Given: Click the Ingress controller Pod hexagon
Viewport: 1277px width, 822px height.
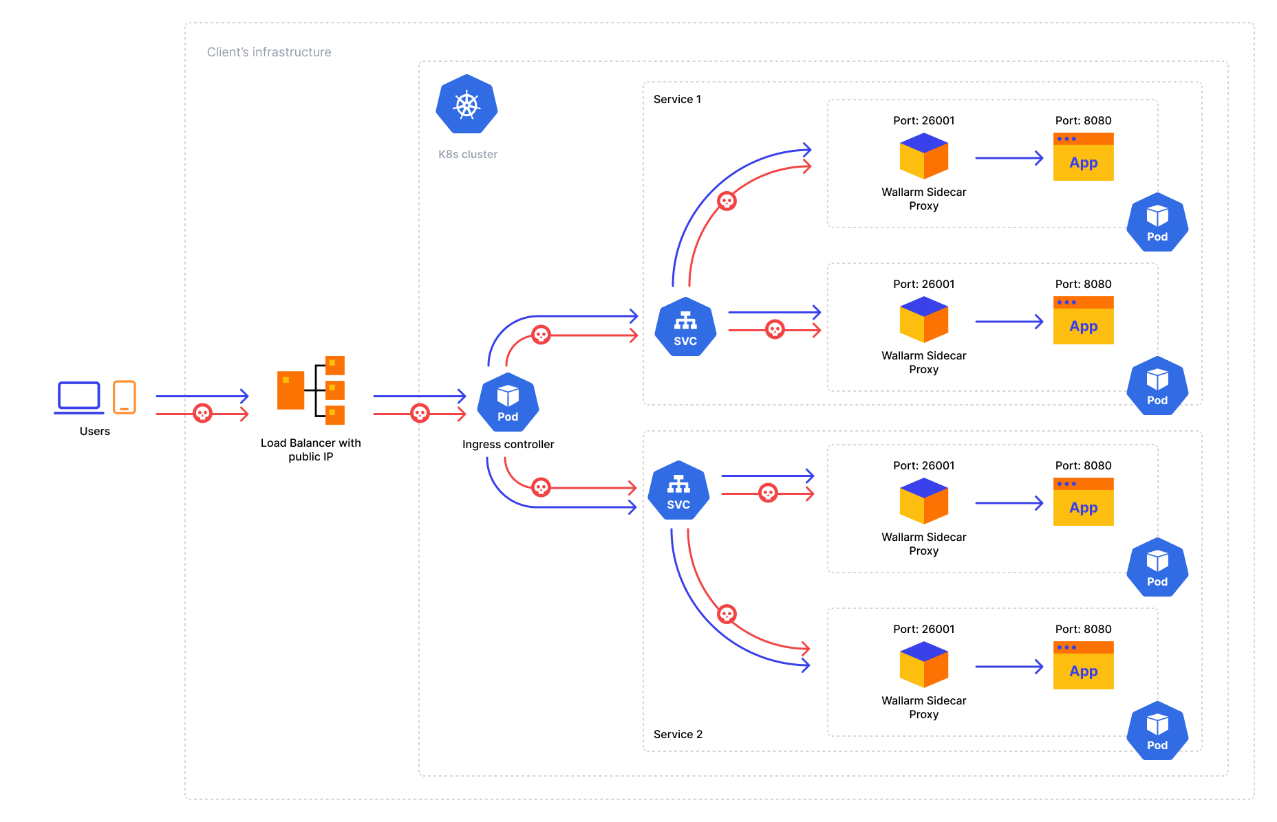Looking at the screenshot, I should point(508,402).
